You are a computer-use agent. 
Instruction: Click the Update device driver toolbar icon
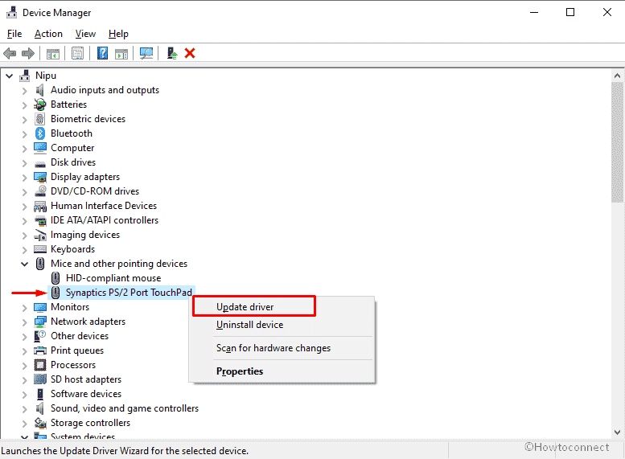[x=172, y=53]
